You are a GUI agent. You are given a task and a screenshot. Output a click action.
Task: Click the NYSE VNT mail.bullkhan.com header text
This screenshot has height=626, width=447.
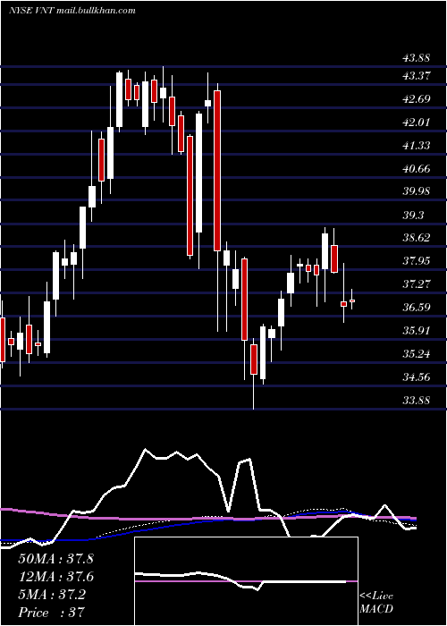[x=72, y=11]
